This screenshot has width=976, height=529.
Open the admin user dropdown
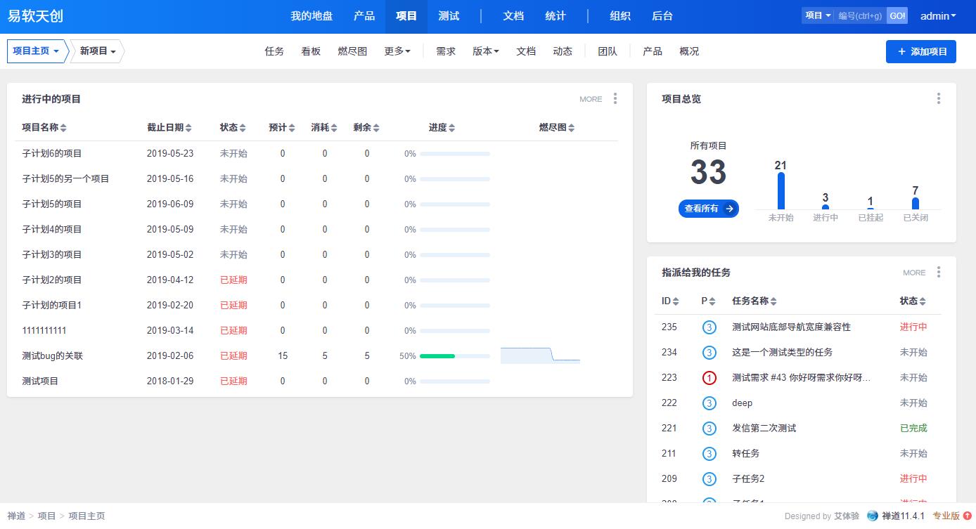pyautogui.click(x=938, y=16)
